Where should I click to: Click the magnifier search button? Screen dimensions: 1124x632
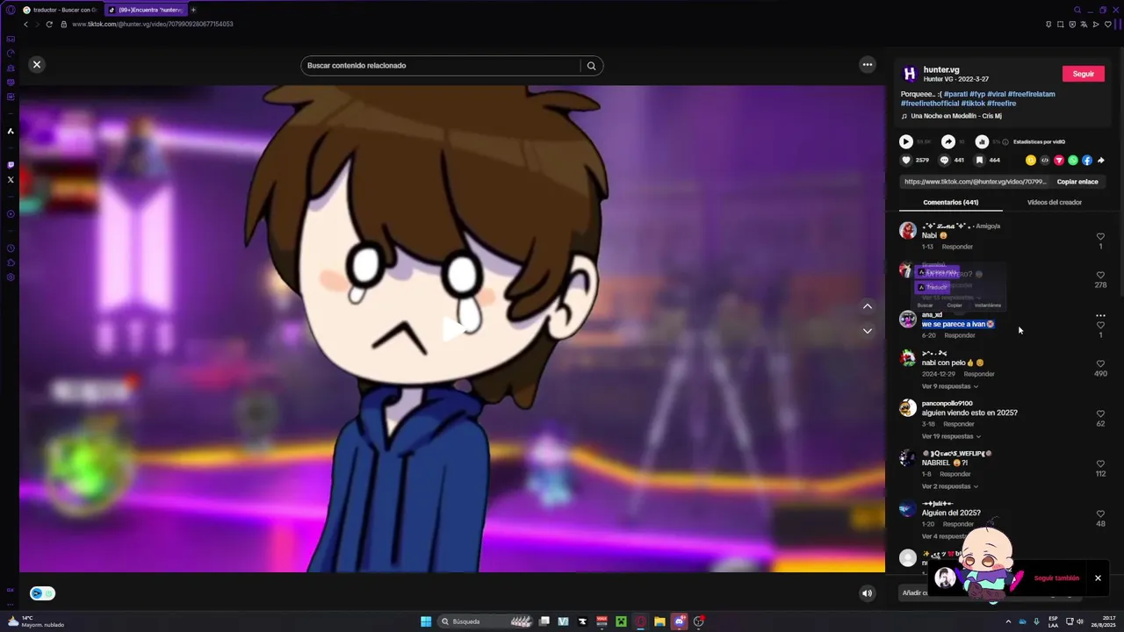(x=591, y=66)
